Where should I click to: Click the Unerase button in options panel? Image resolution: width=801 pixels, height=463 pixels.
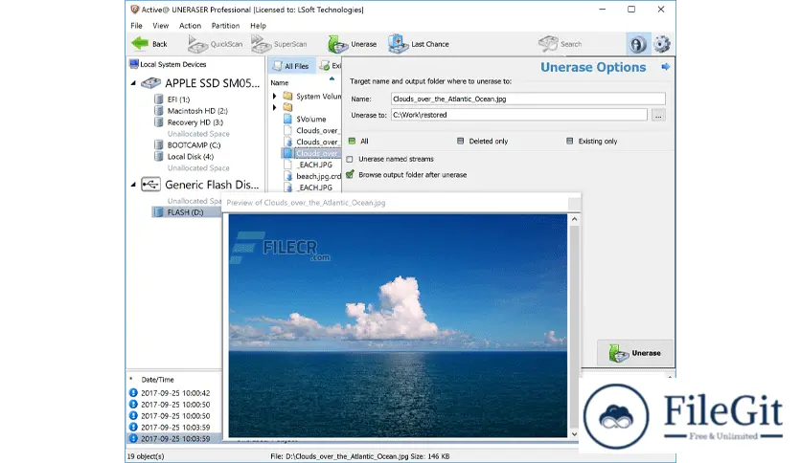coord(635,353)
